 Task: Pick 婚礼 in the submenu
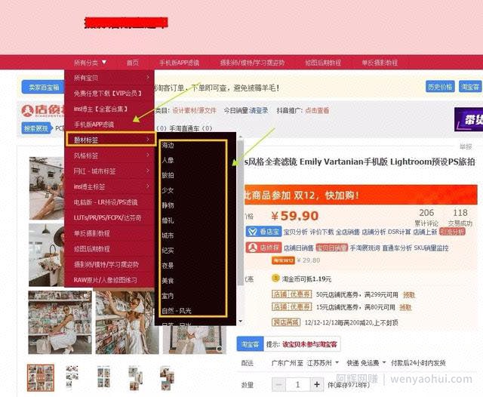coord(168,220)
